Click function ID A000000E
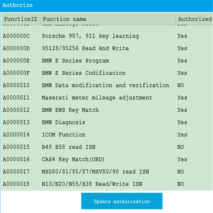The width and height of the screenshot is (213, 213). pyautogui.click(x=16, y=61)
